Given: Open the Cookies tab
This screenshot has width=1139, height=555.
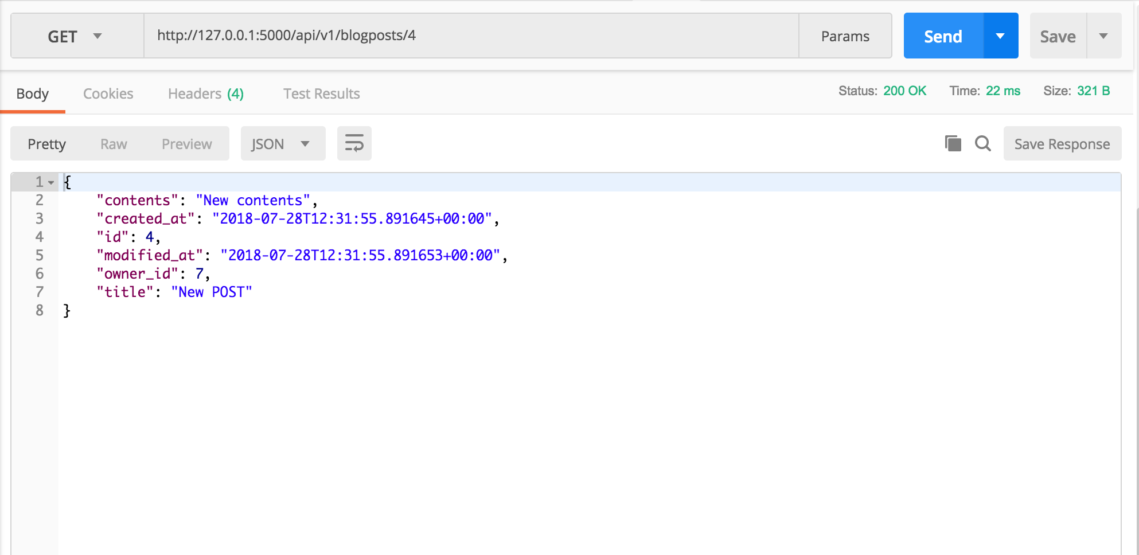Looking at the screenshot, I should tap(108, 93).
